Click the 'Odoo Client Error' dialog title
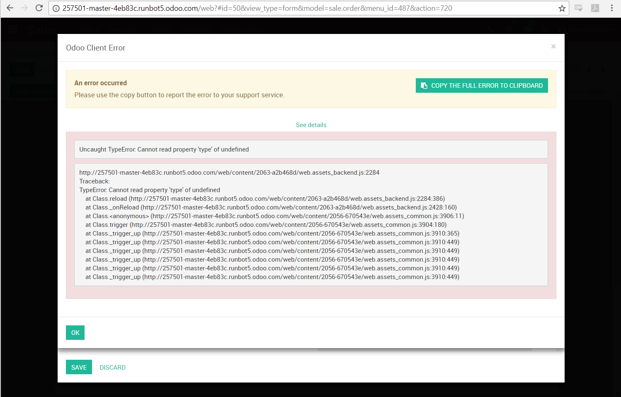621x397 pixels. (96, 48)
